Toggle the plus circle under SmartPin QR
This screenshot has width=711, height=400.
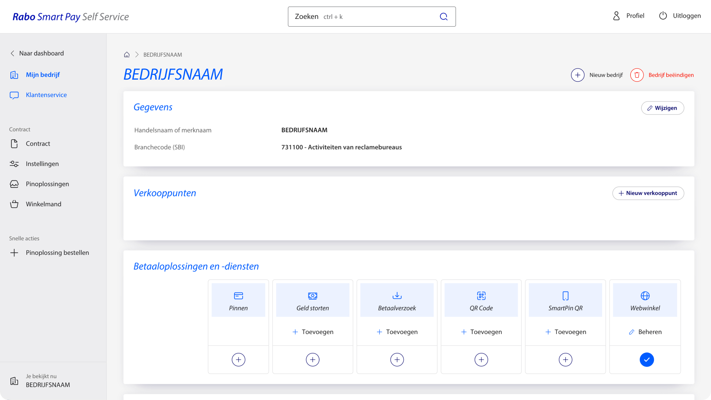click(565, 360)
